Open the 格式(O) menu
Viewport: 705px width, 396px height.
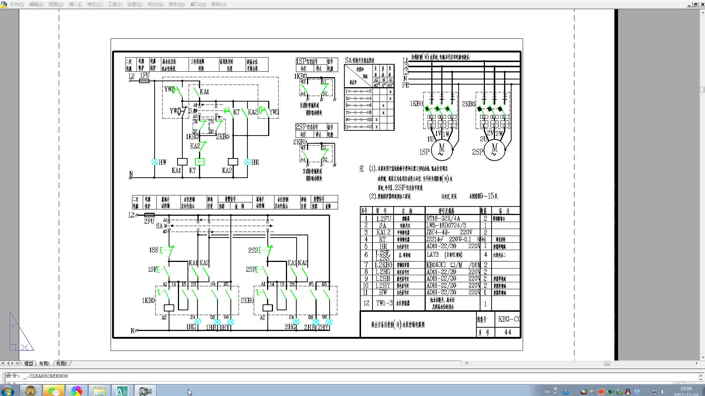click(95, 4)
